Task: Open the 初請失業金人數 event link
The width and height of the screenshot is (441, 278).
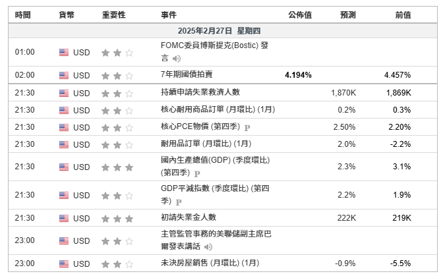Action: pyautogui.click(x=188, y=217)
